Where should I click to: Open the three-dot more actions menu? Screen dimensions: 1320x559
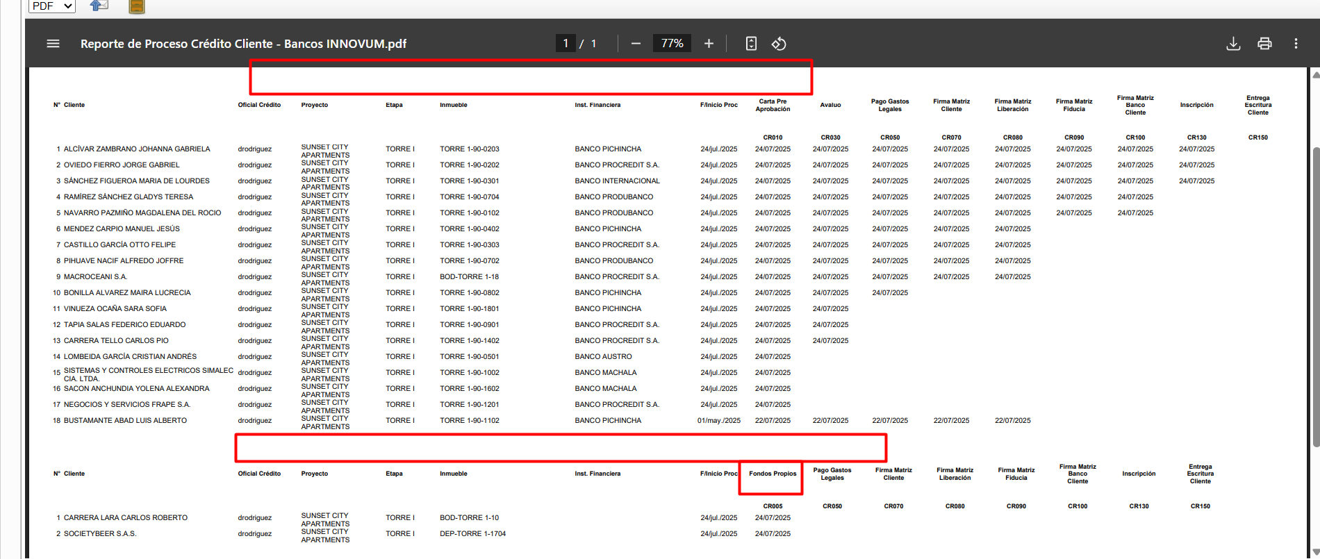pos(1296,44)
